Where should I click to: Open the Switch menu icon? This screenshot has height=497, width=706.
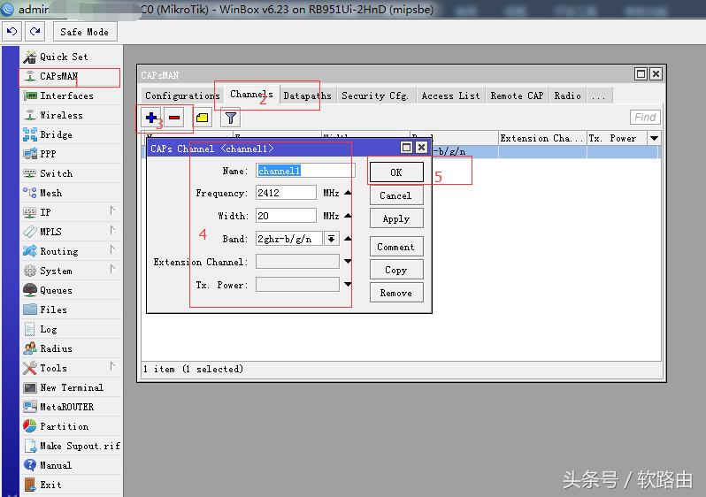click(30, 172)
